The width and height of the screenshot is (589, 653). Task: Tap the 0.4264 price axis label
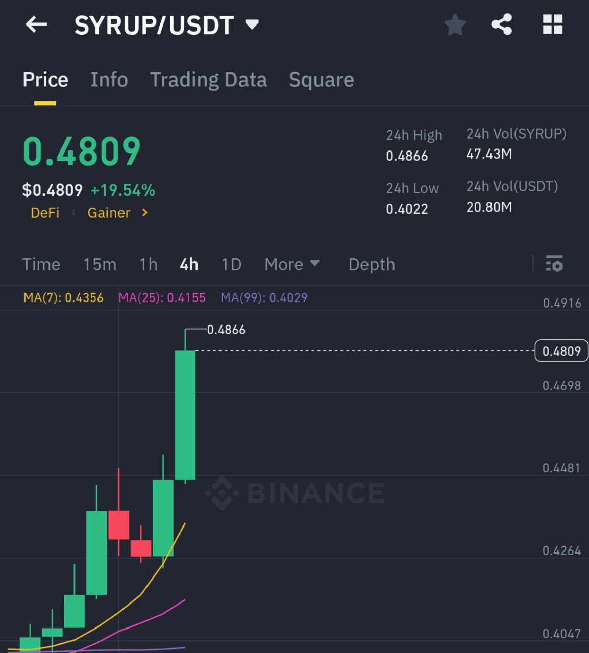coord(561,550)
